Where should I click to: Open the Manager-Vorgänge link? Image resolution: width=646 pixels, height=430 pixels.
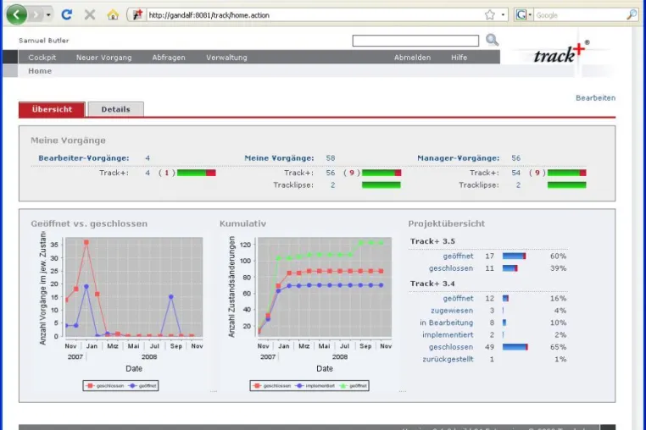tap(458, 158)
